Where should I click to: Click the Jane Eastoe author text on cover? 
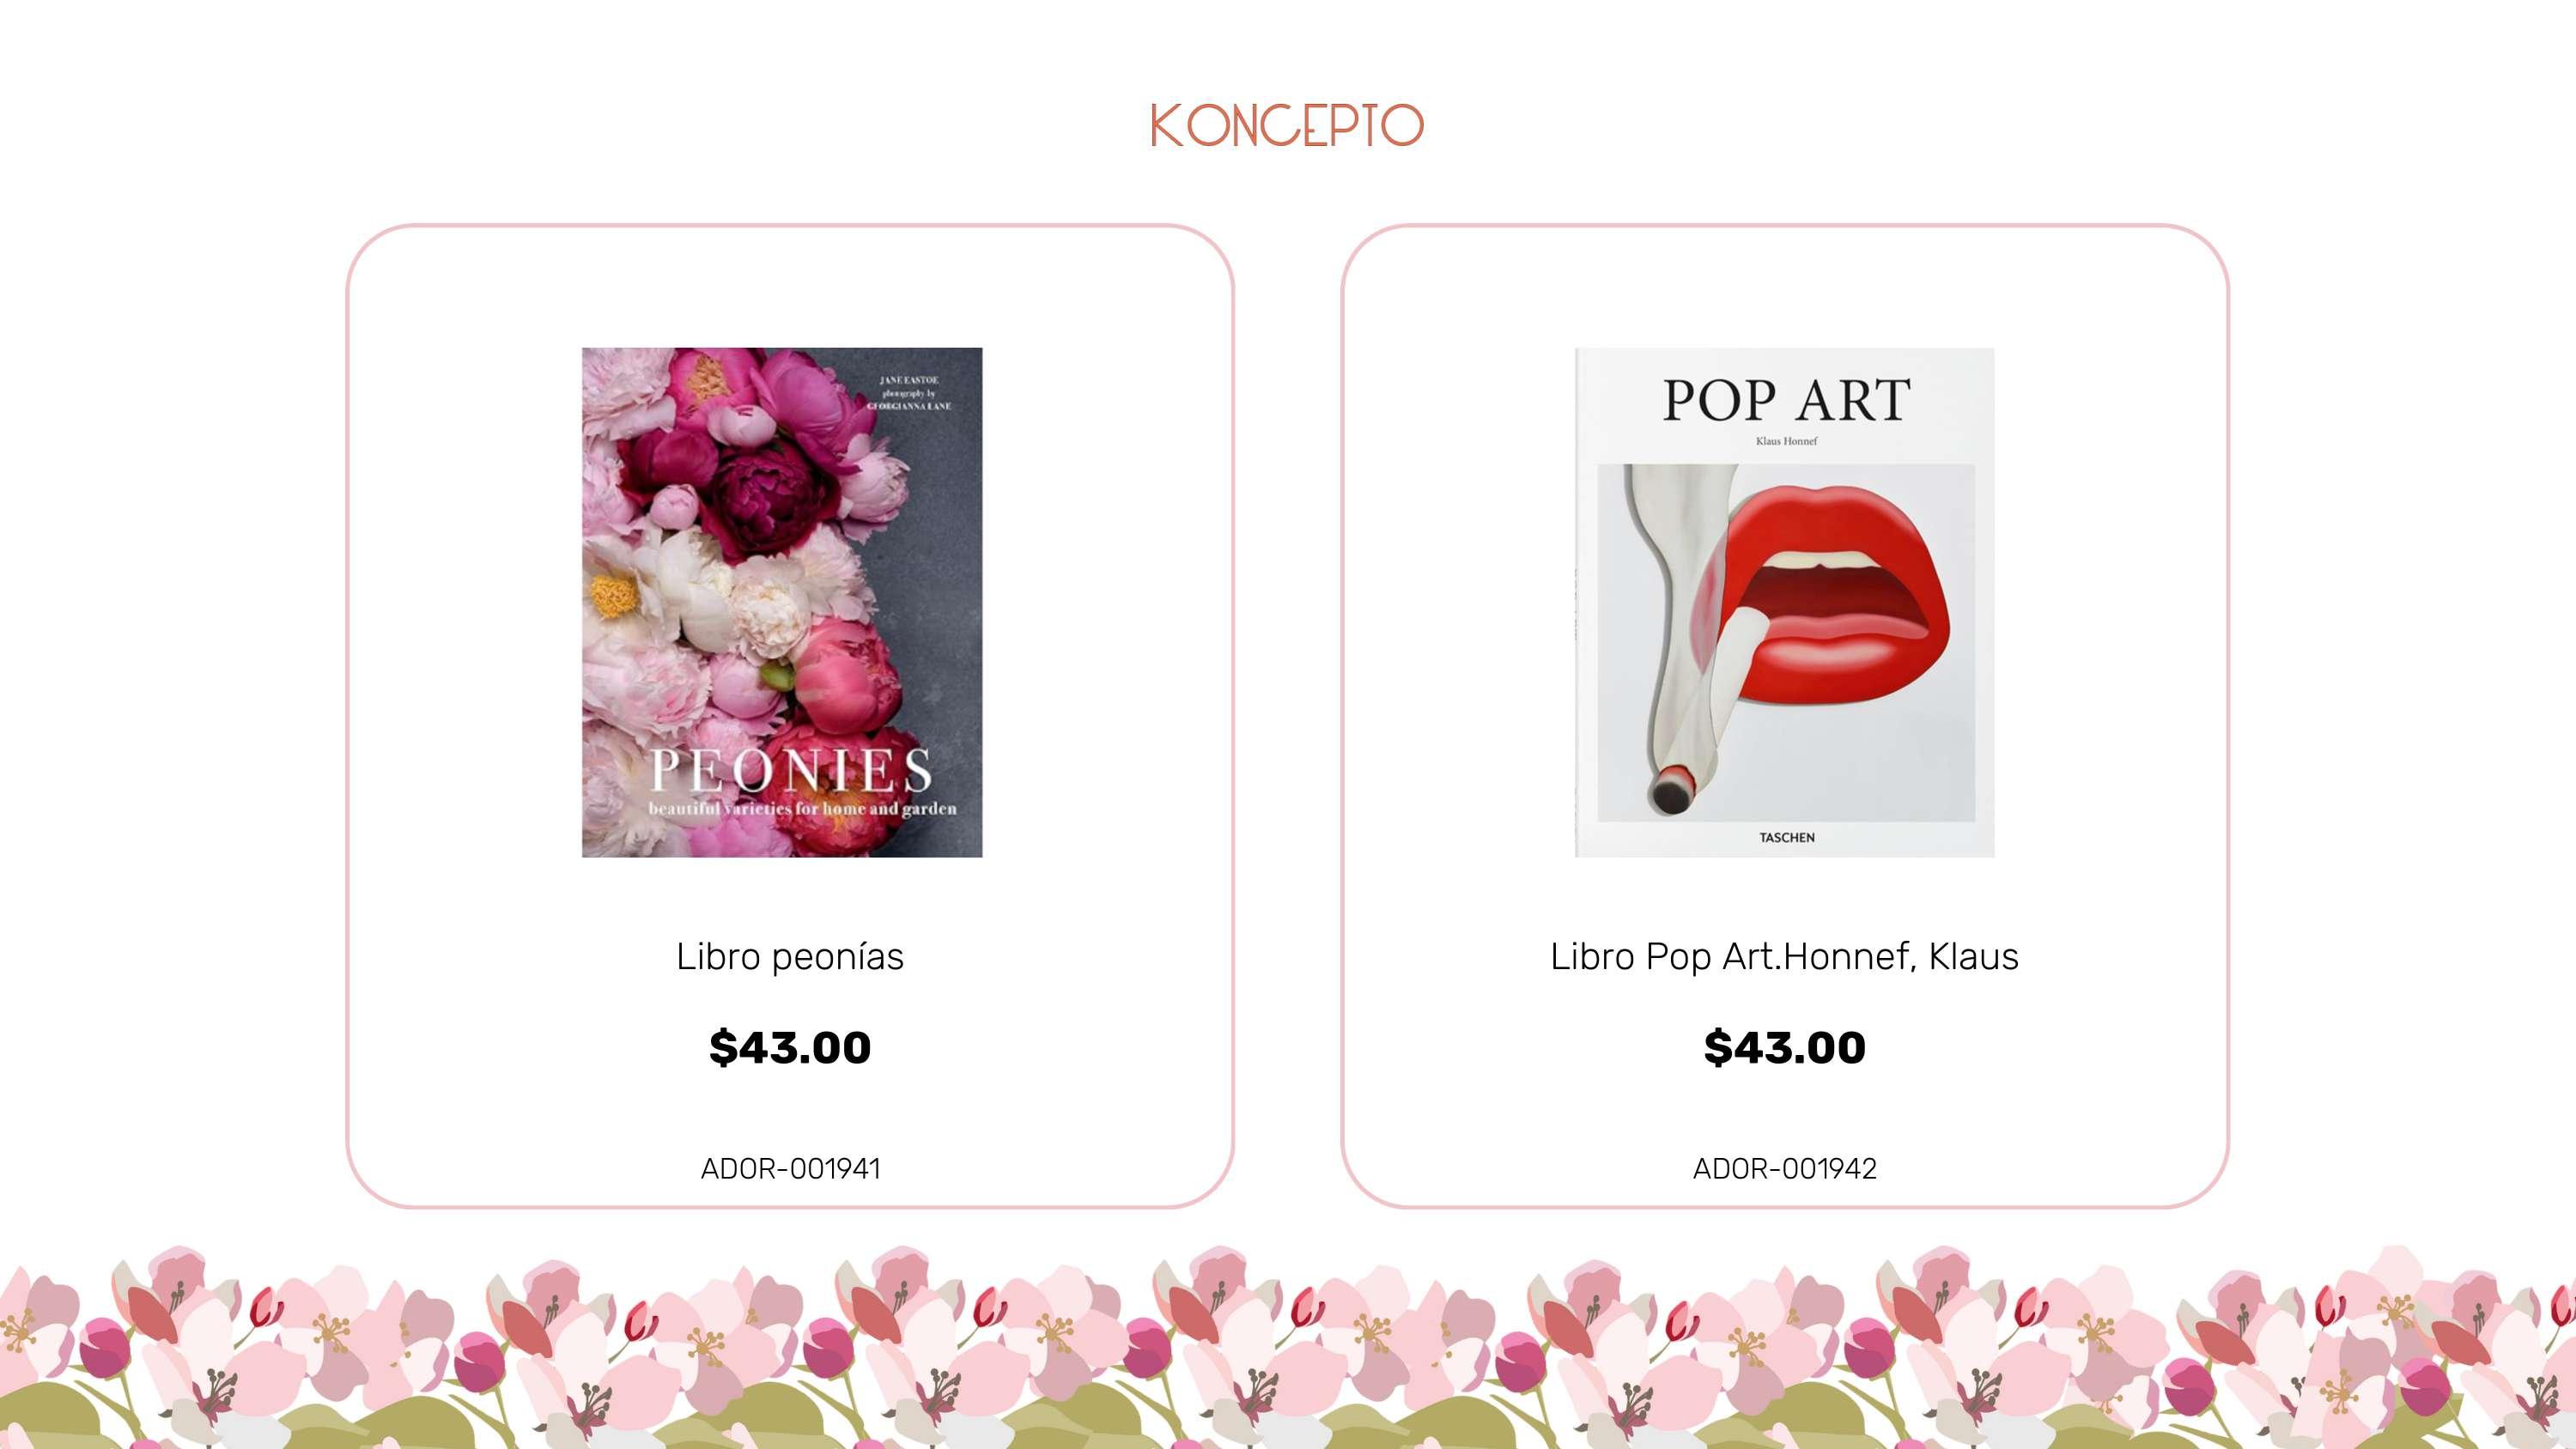click(x=909, y=380)
